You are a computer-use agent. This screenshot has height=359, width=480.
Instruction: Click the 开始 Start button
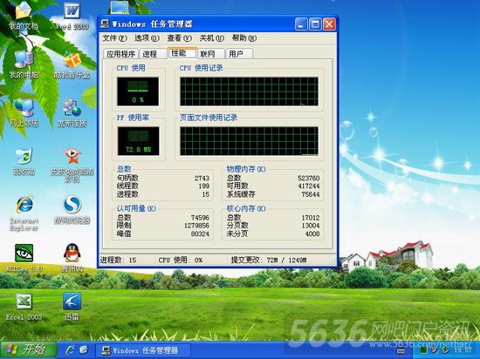pos(29,349)
